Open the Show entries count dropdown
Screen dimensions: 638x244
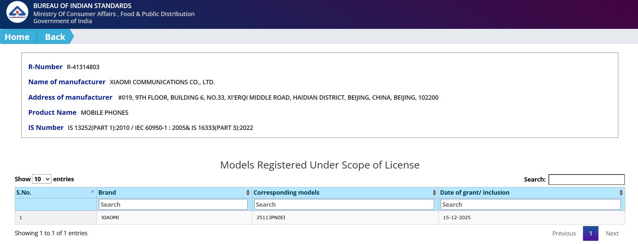click(x=42, y=179)
